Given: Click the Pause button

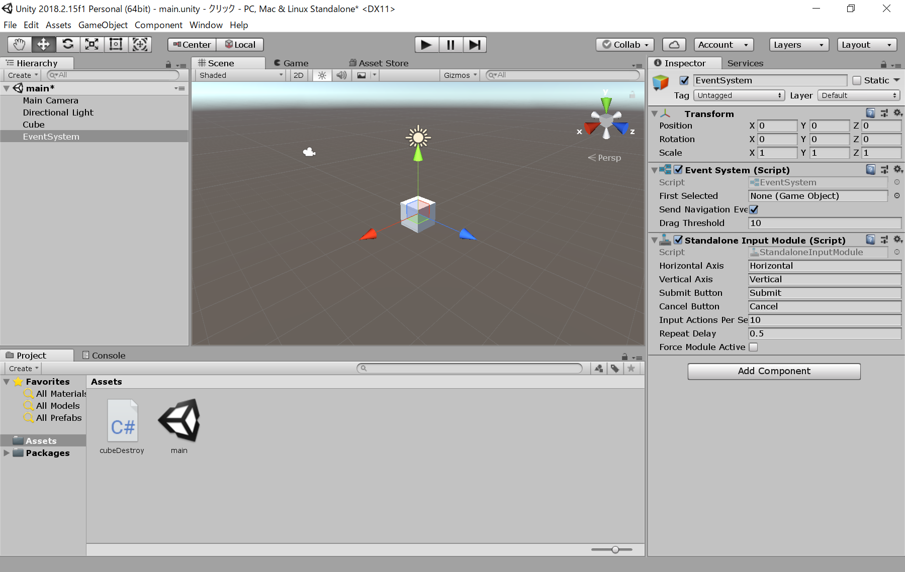Looking at the screenshot, I should click(450, 45).
